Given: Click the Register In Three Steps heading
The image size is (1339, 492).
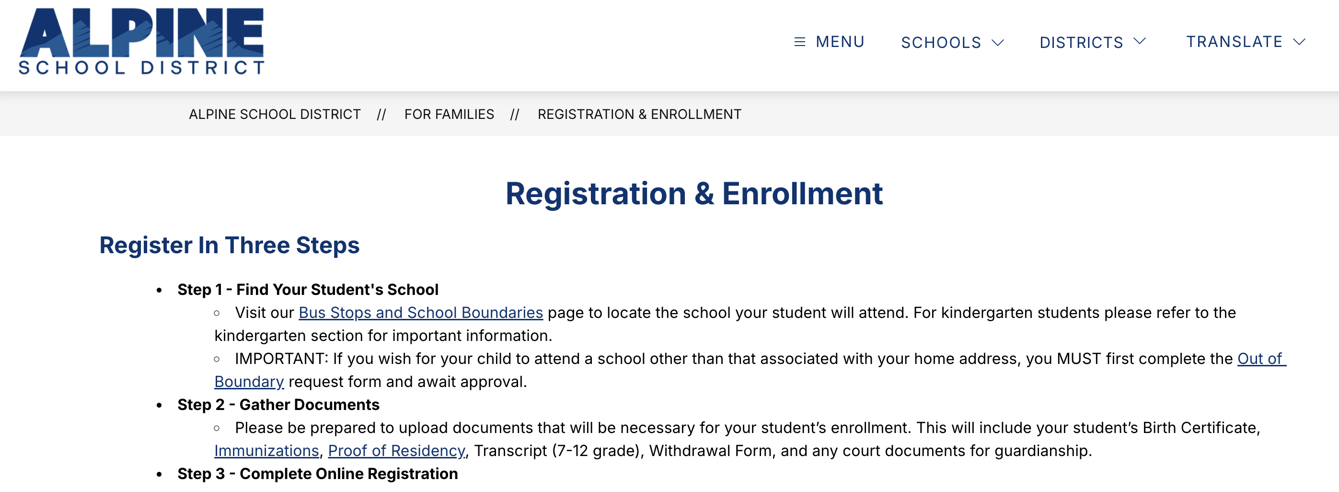Looking at the screenshot, I should coord(229,245).
